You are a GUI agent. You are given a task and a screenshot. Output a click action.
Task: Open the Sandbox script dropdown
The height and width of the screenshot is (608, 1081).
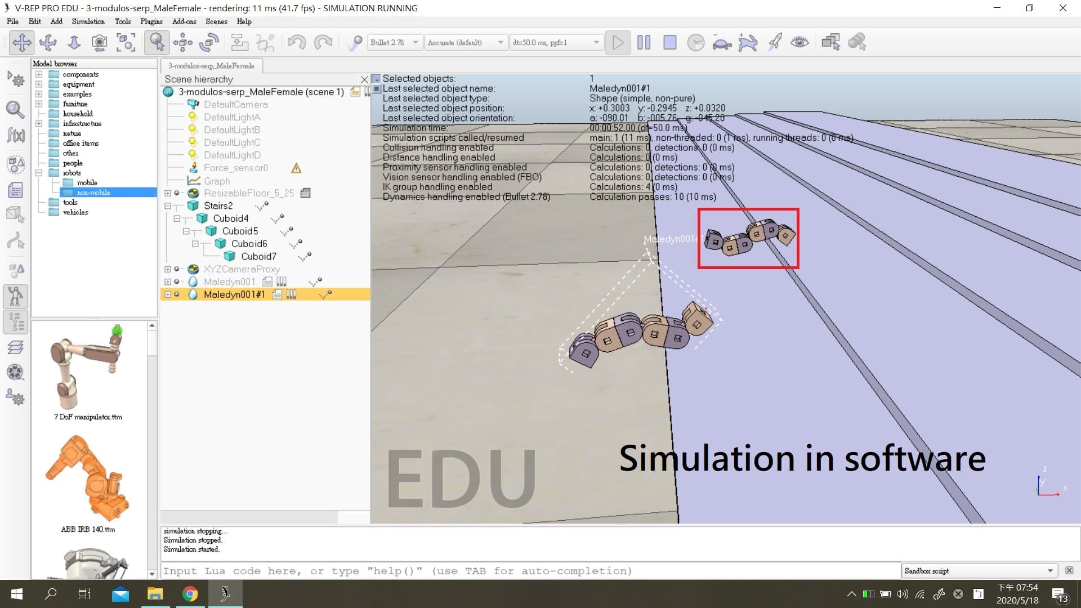979,571
